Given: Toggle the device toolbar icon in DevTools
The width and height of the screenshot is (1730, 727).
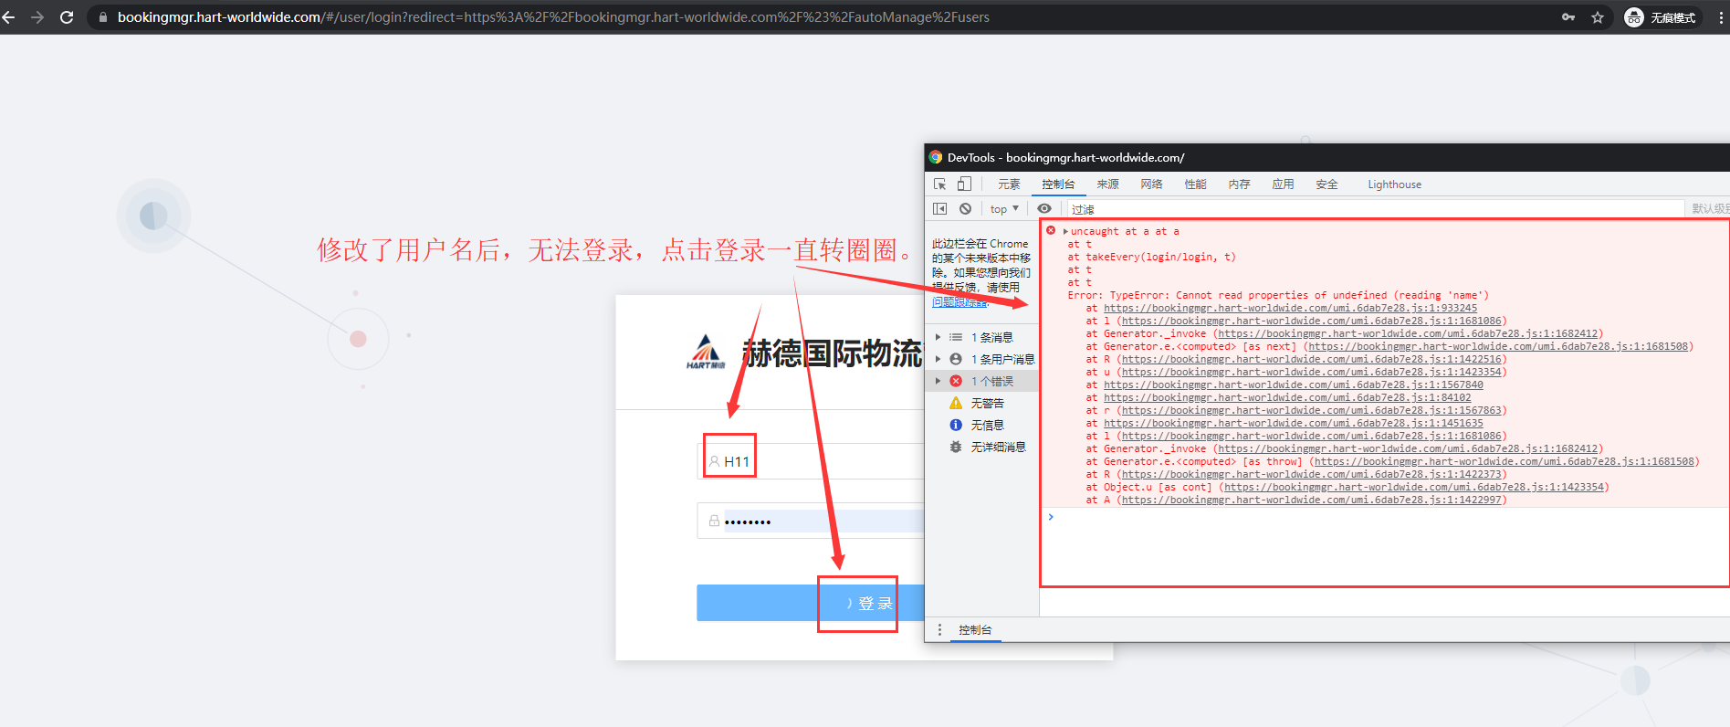Looking at the screenshot, I should point(964,184).
